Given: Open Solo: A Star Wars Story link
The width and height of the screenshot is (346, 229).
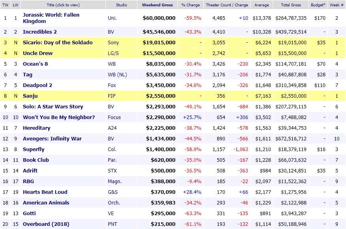Looking at the screenshot, I should tap(53, 106).
